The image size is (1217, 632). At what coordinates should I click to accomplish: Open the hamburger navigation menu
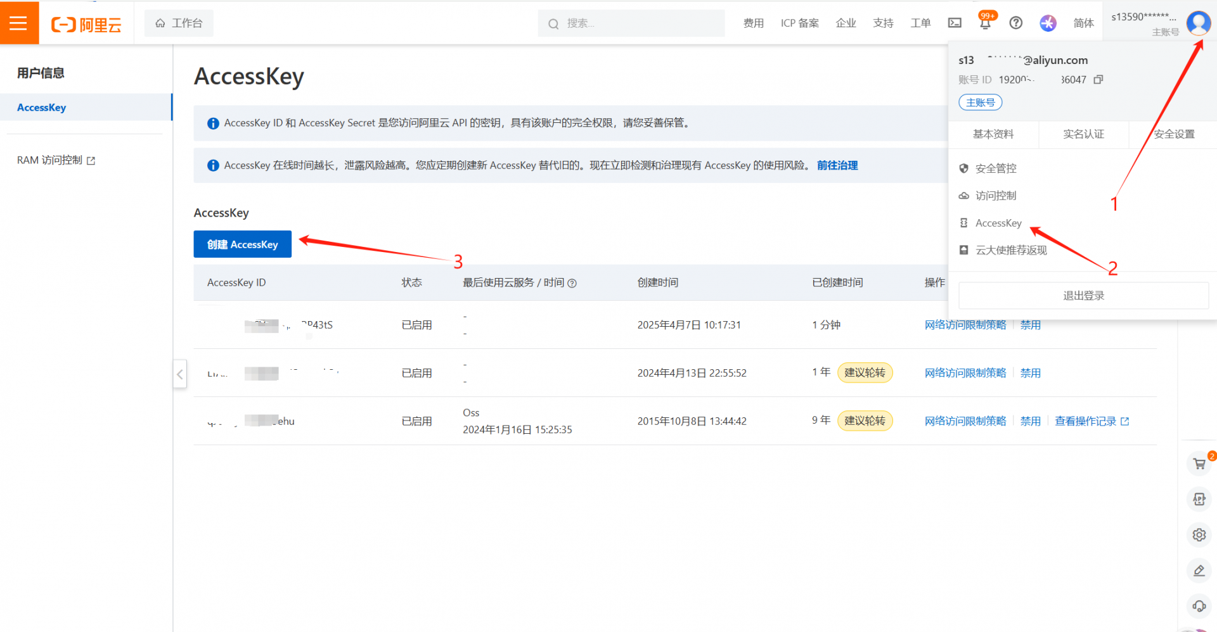point(19,23)
